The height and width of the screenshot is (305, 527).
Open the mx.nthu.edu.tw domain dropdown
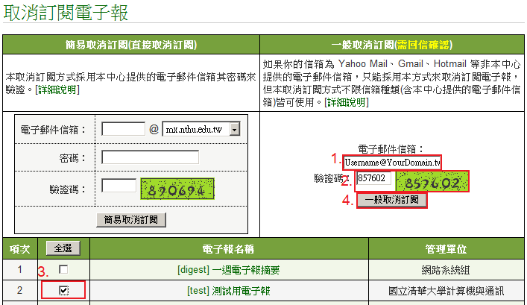point(234,129)
